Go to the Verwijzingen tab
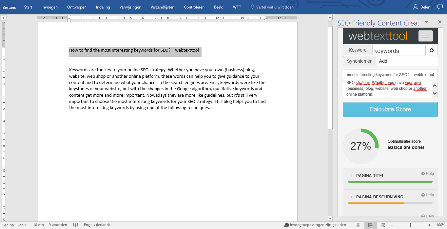Screen dimensions: 447x229 pos(130,7)
